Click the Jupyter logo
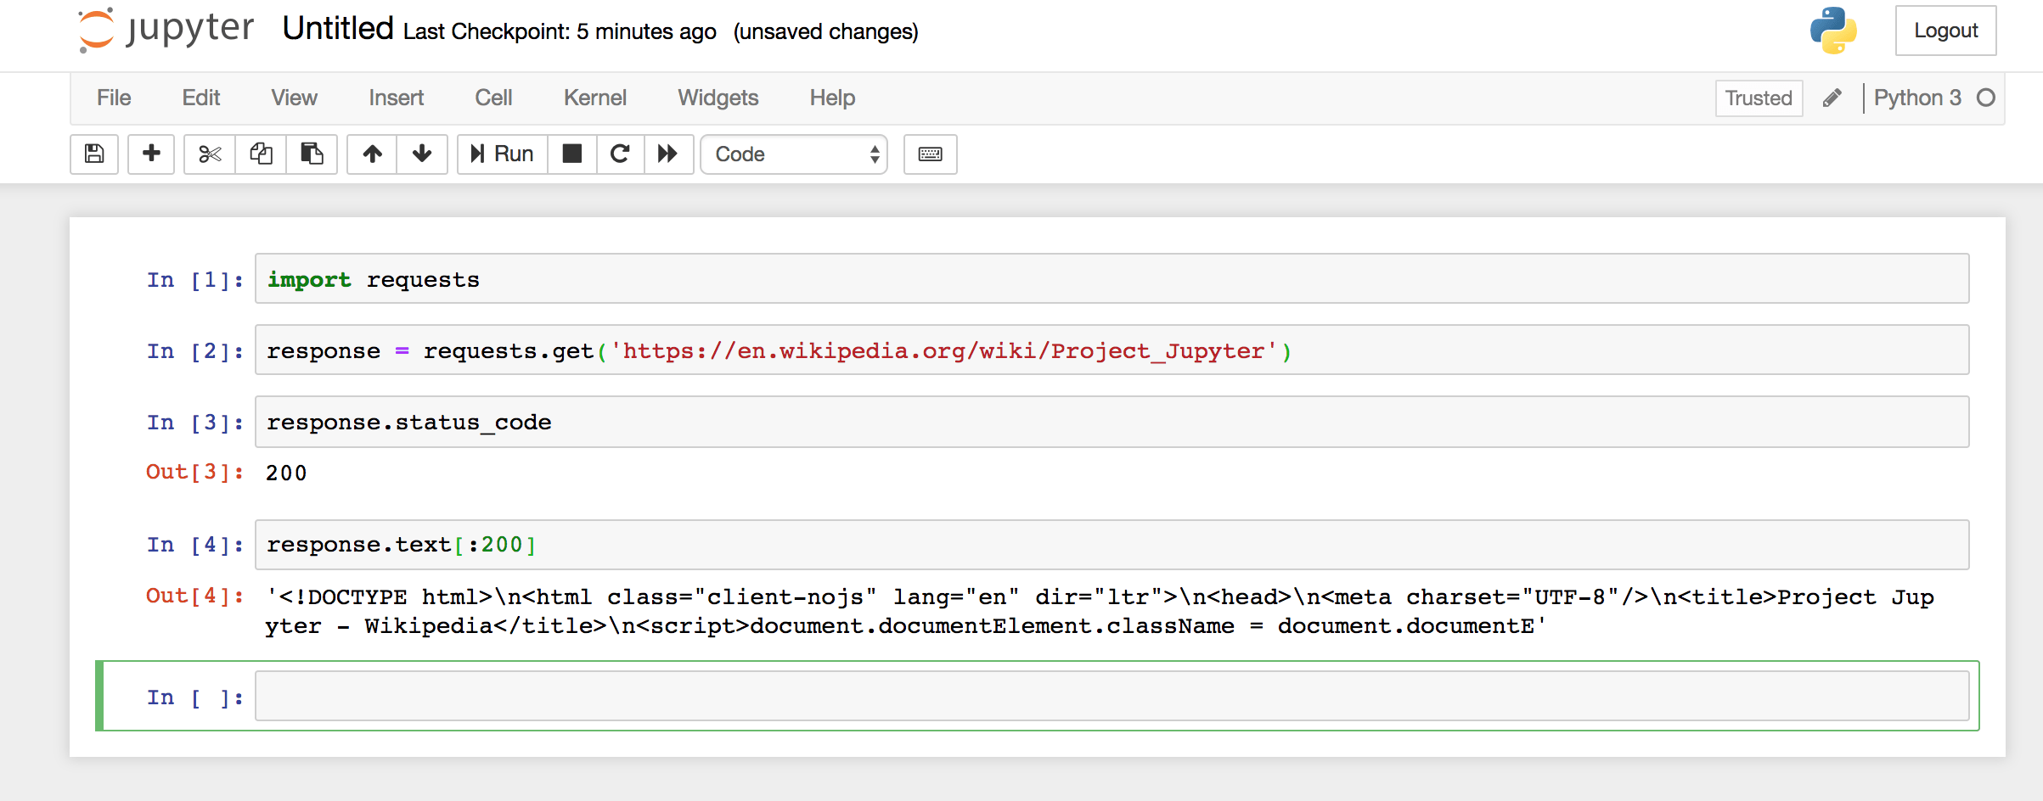This screenshot has width=2043, height=801. [166, 30]
